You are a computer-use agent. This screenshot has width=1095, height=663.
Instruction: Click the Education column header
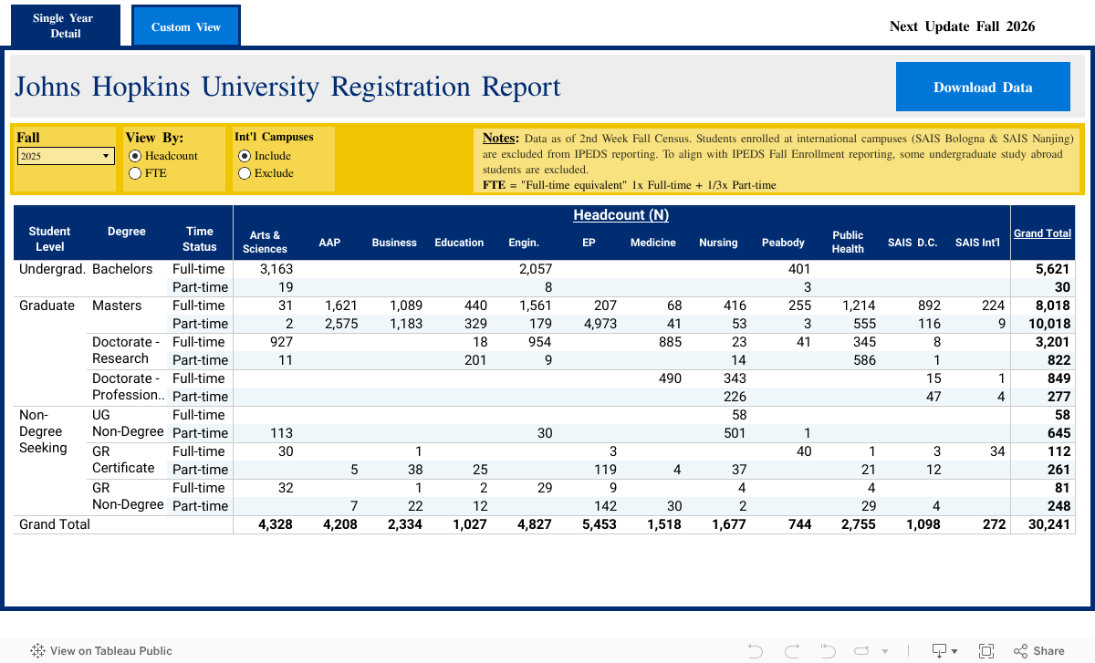[459, 243]
